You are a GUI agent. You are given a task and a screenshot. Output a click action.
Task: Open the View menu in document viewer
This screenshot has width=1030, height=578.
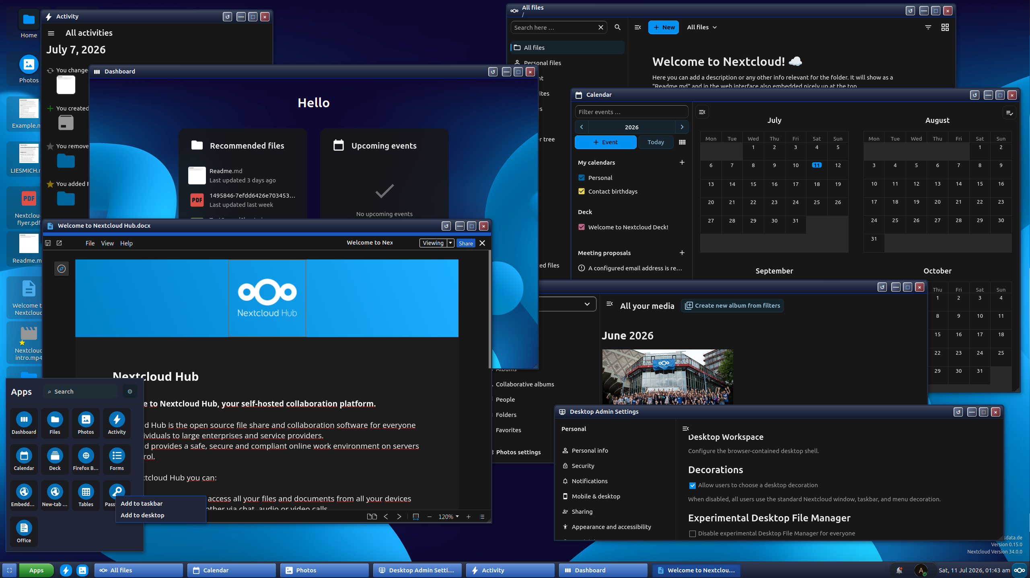click(x=107, y=243)
